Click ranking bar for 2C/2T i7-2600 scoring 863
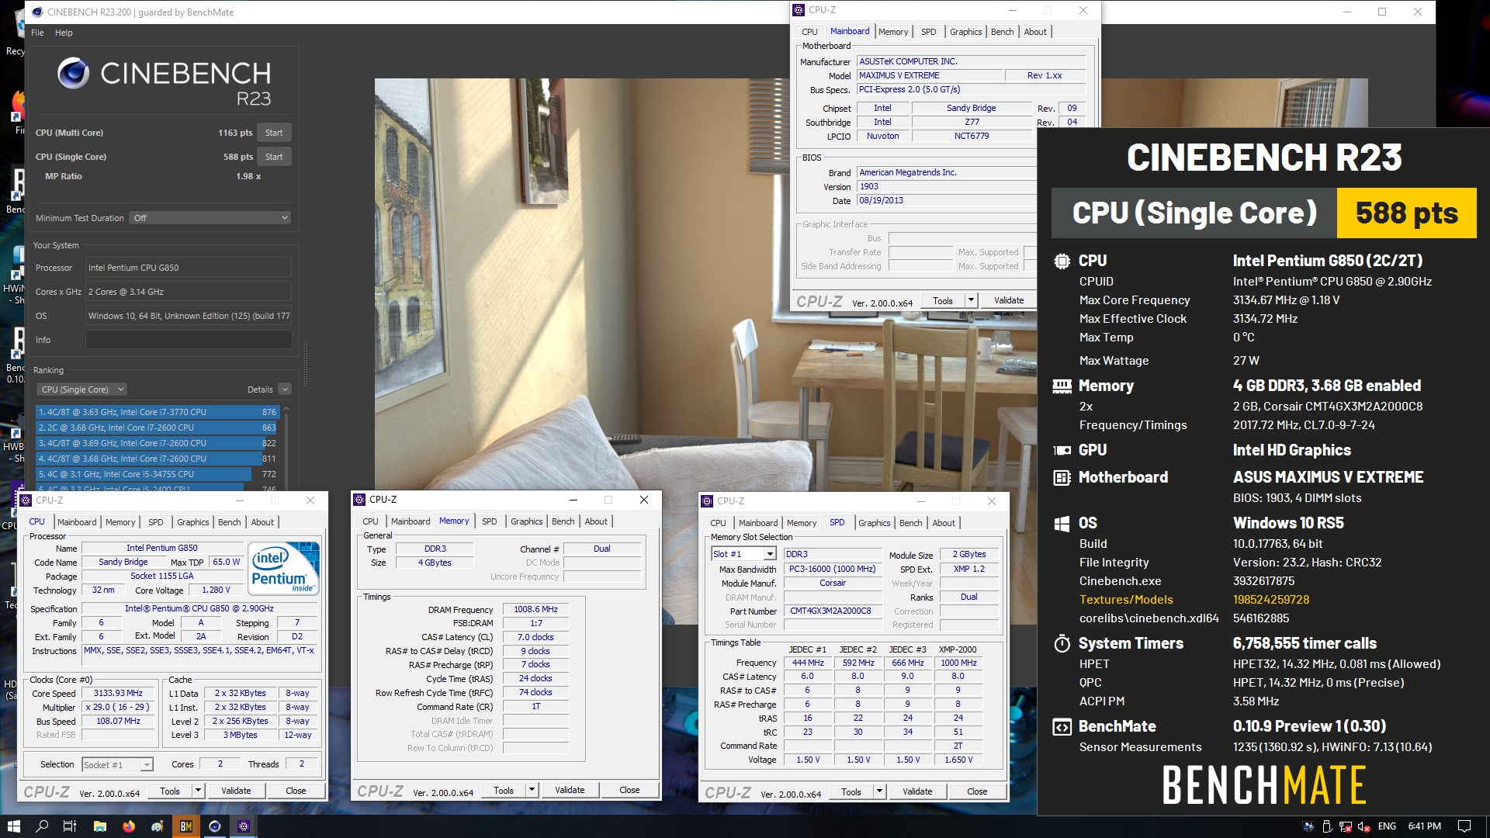Screen dimensions: 1490x838 (x=157, y=428)
